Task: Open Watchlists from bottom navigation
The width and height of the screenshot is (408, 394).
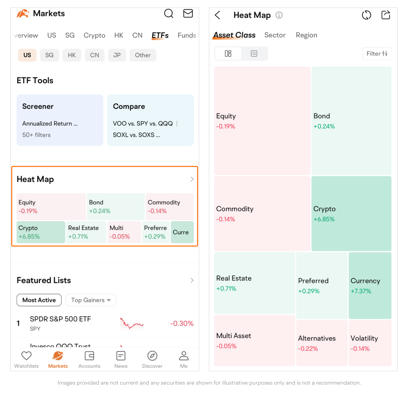Action: [26, 359]
